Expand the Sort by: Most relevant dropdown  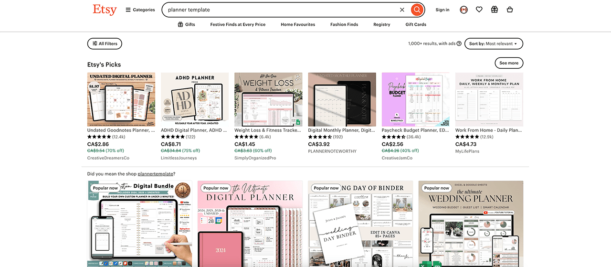pyautogui.click(x=494, y=43)
